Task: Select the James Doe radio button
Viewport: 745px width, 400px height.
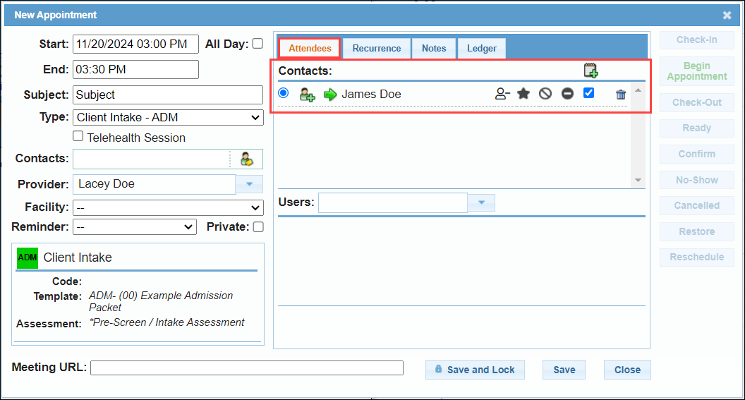Action: [284, 93]
